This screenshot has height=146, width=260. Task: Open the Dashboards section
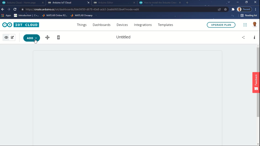pos(102,25)
